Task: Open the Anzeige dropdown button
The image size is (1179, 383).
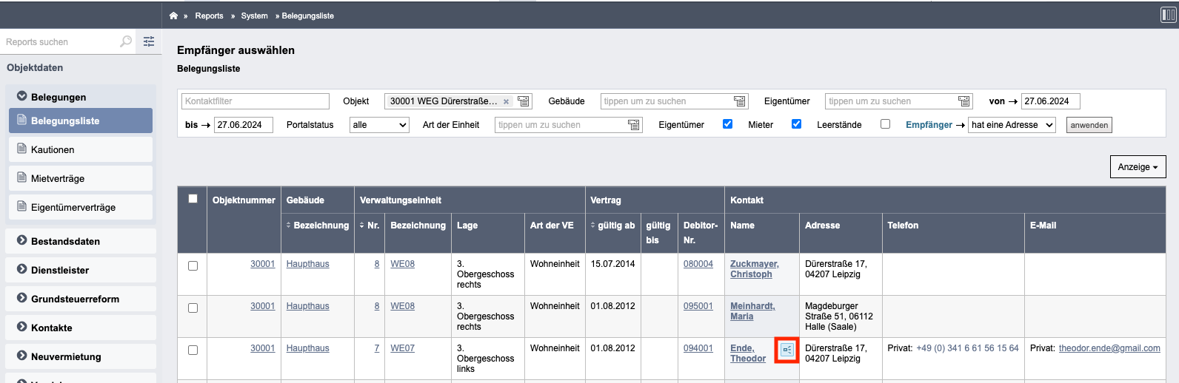Action: click(x=1138, y=167)
